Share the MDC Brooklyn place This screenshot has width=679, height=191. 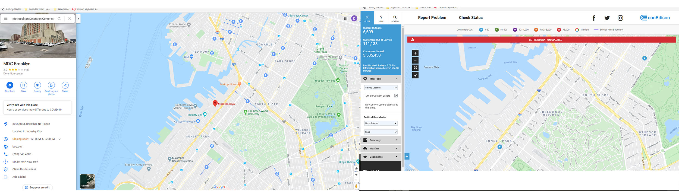[x=65, y=85]
